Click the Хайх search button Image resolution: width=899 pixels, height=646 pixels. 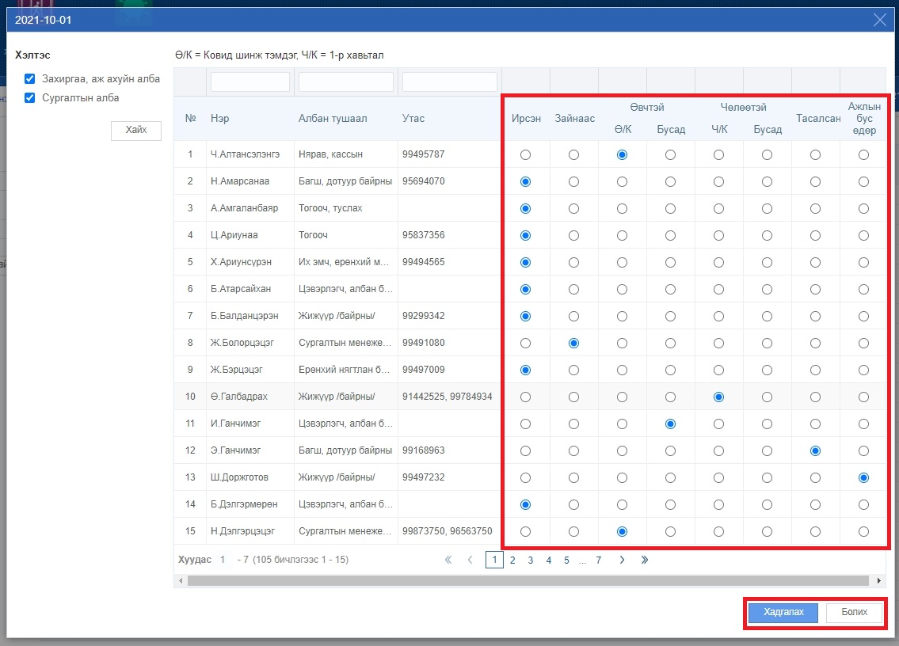point(136,130)
